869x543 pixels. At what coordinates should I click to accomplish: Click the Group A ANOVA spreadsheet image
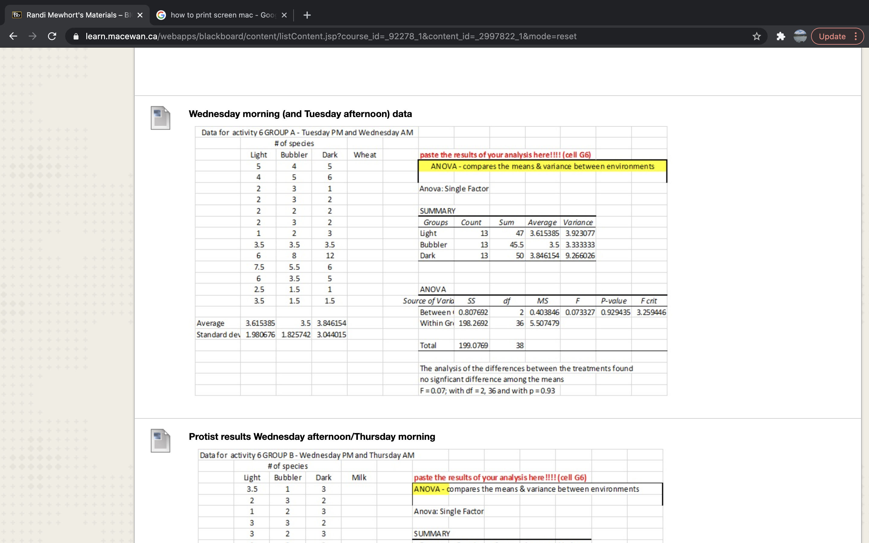[x=431, y=261]
